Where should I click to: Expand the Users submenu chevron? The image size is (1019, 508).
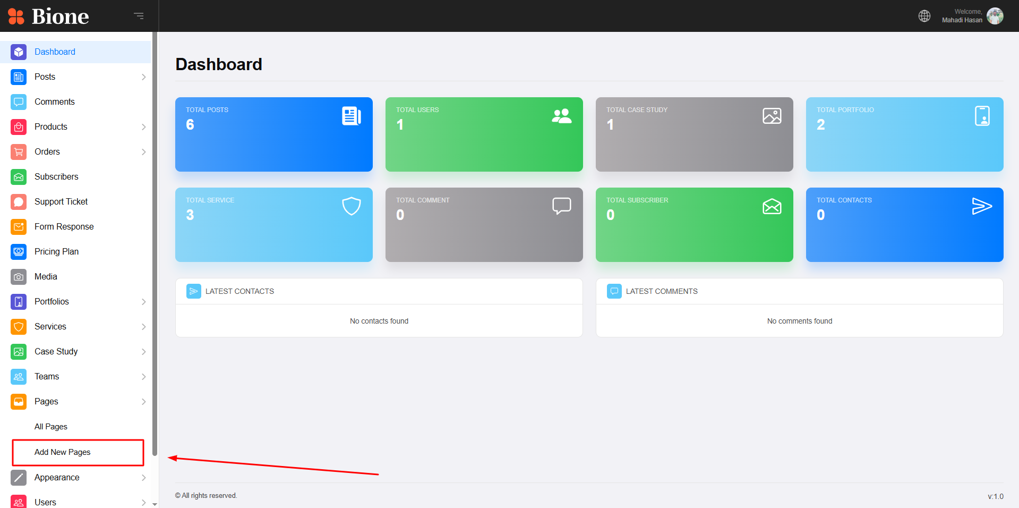[143, 502]
